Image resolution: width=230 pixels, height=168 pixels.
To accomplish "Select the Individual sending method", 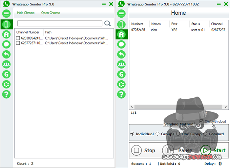I will click(133, 134).
